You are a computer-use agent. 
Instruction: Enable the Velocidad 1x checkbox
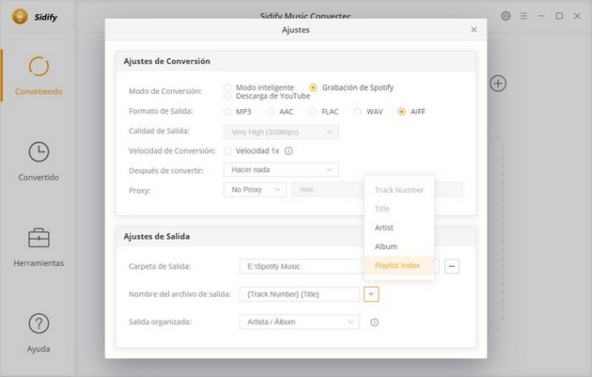tap(227, 151)
